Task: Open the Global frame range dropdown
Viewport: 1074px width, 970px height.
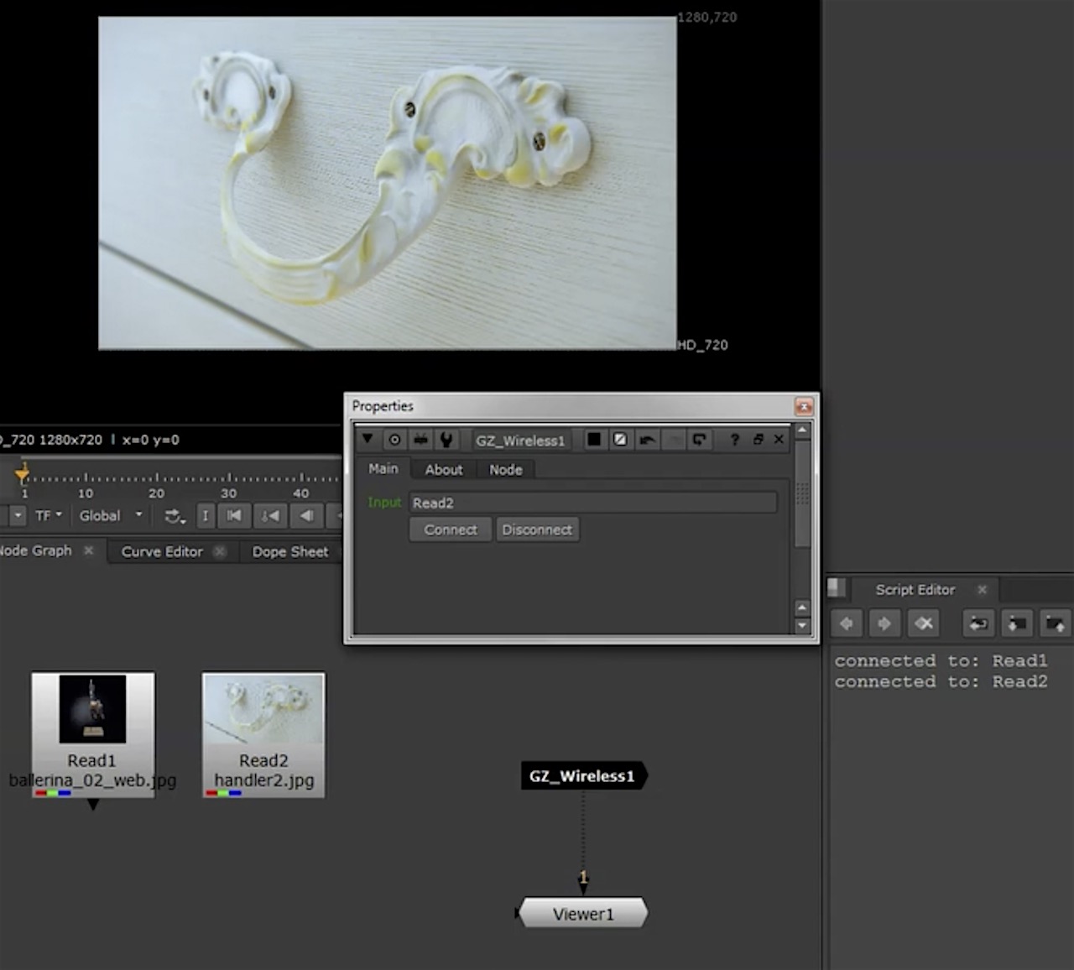Action: click(x=111, y=516)
